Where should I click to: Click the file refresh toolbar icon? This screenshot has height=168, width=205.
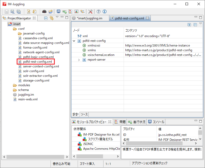pos(34,11)
